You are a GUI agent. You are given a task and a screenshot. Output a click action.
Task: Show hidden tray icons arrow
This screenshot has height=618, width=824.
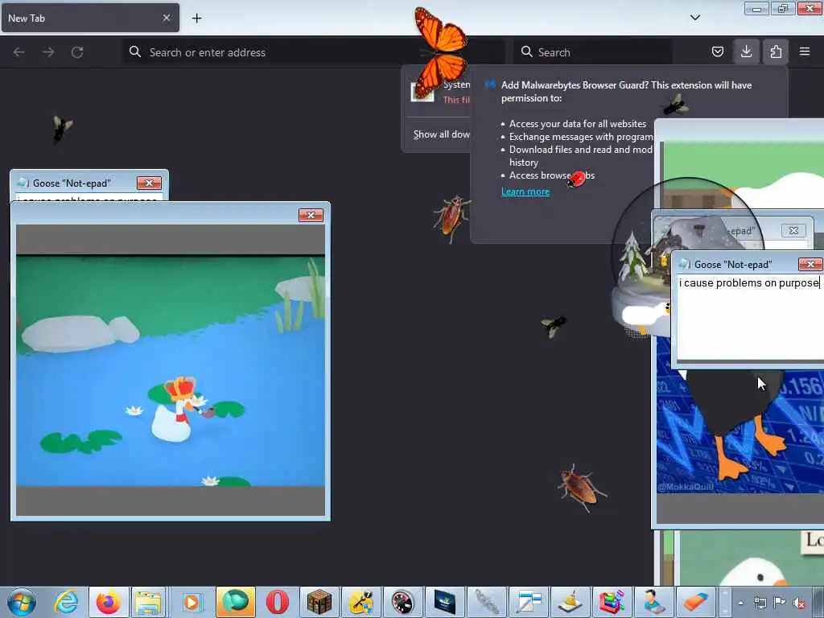coord(741,603)
